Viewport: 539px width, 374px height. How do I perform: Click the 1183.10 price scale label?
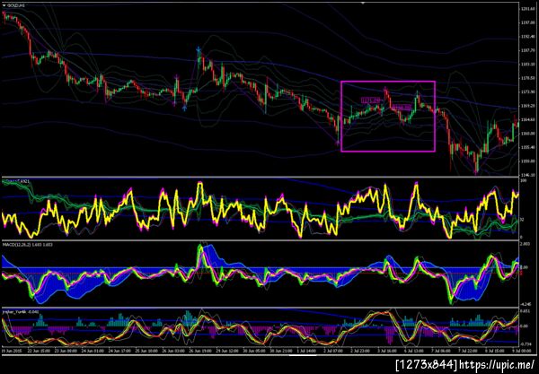527,65
